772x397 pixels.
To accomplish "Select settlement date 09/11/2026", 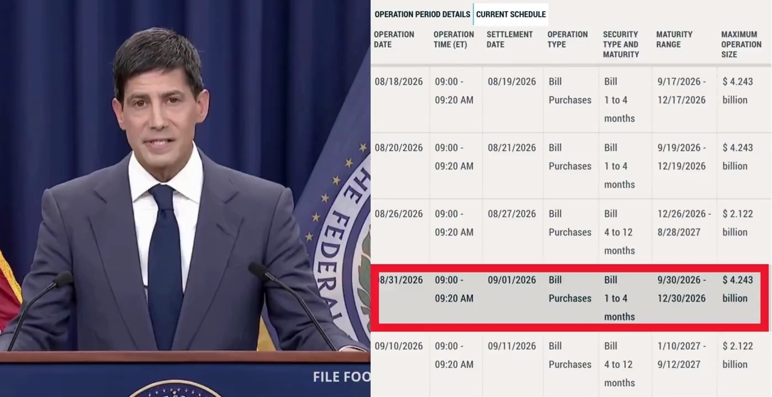I will [512, 346].
